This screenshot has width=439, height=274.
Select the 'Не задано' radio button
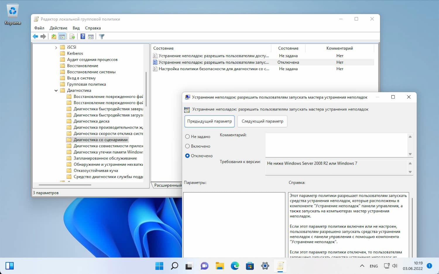click(188, 136)
